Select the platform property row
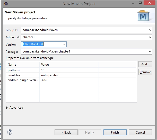 click(x=71, y=70)
